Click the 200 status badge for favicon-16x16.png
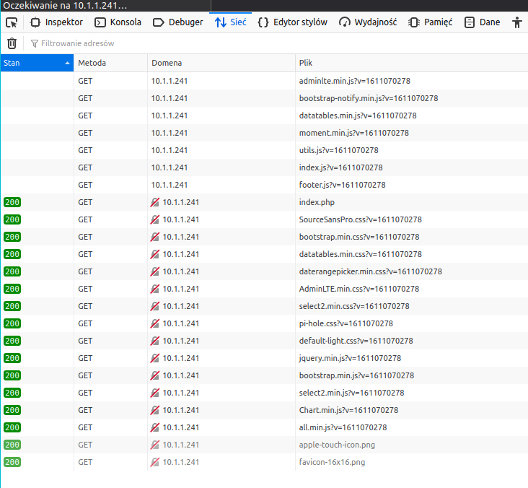 [x=12, y=462]
